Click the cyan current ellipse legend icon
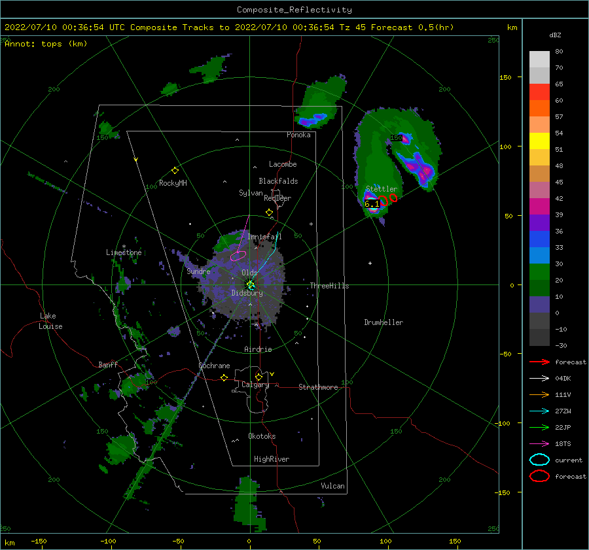Viewport: 589px width, 550px height. (x=539, y=460)
